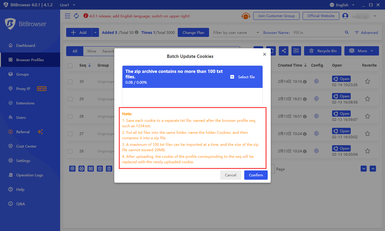Expand the More dropdown

[361, 51]
